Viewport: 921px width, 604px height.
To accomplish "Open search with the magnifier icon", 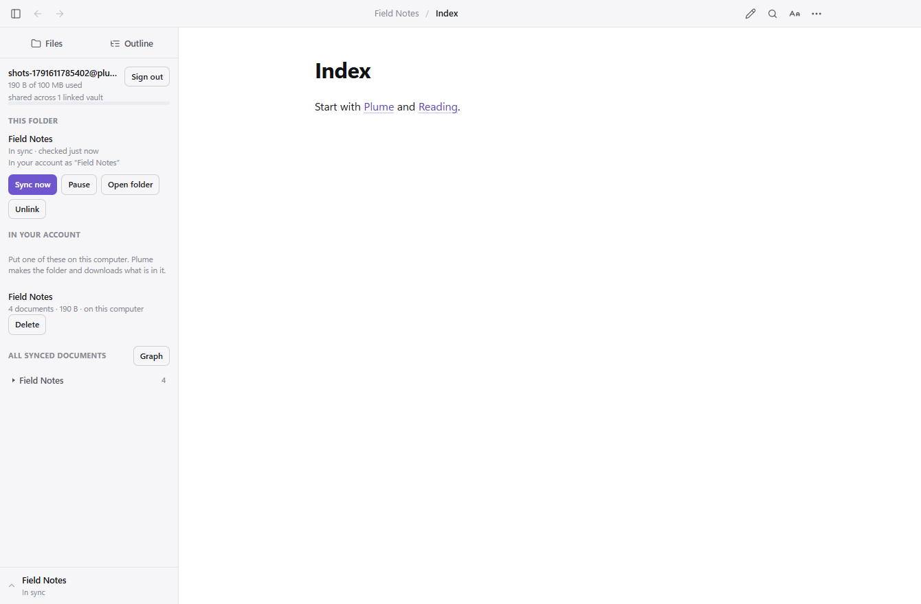I will (773, 14).
